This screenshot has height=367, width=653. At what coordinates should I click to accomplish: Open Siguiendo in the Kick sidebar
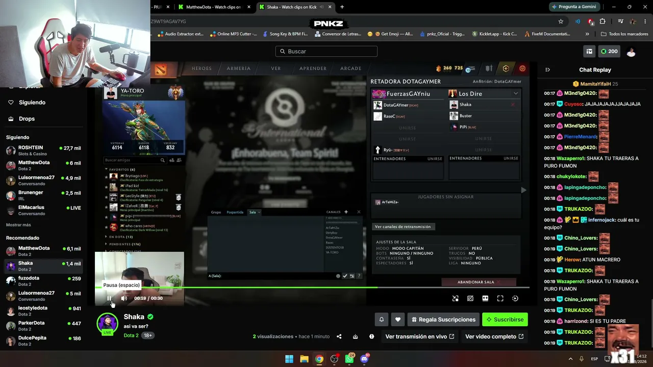pyautogui.click(x=32, y=102)
